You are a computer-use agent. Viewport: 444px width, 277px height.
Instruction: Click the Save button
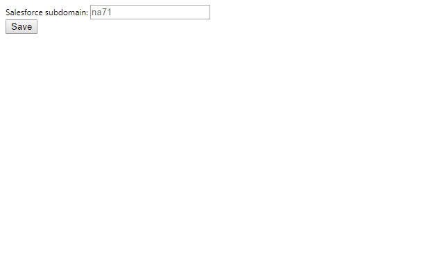[22, 26]
